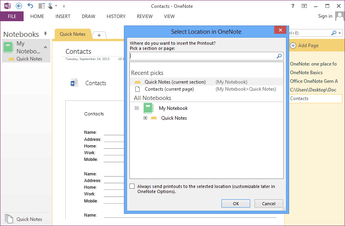
Task: Click the search magnifier in the OneNote window
Action: point(334,33)
